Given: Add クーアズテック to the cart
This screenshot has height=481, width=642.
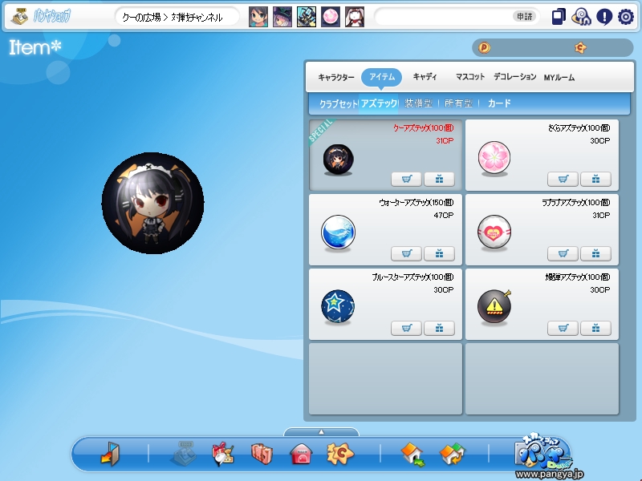Looking at the screenshot, I should click(406, 179).
